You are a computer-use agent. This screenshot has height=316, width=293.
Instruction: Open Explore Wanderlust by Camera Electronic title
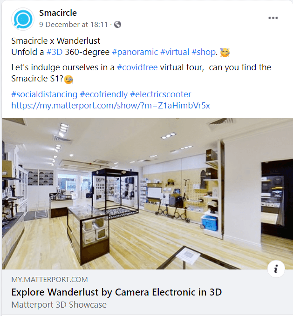tap(116, 292)
